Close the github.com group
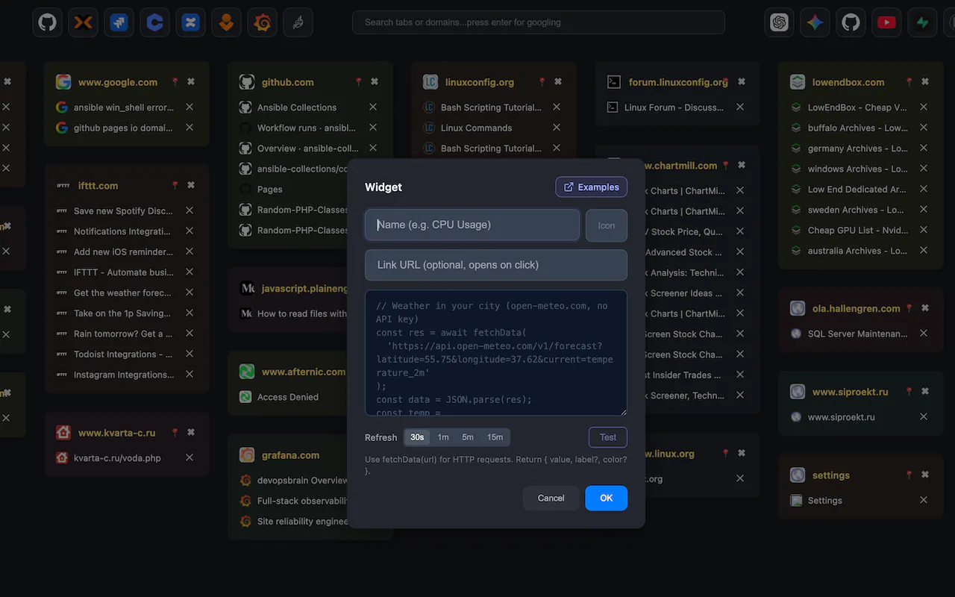 tap(375, 82)
